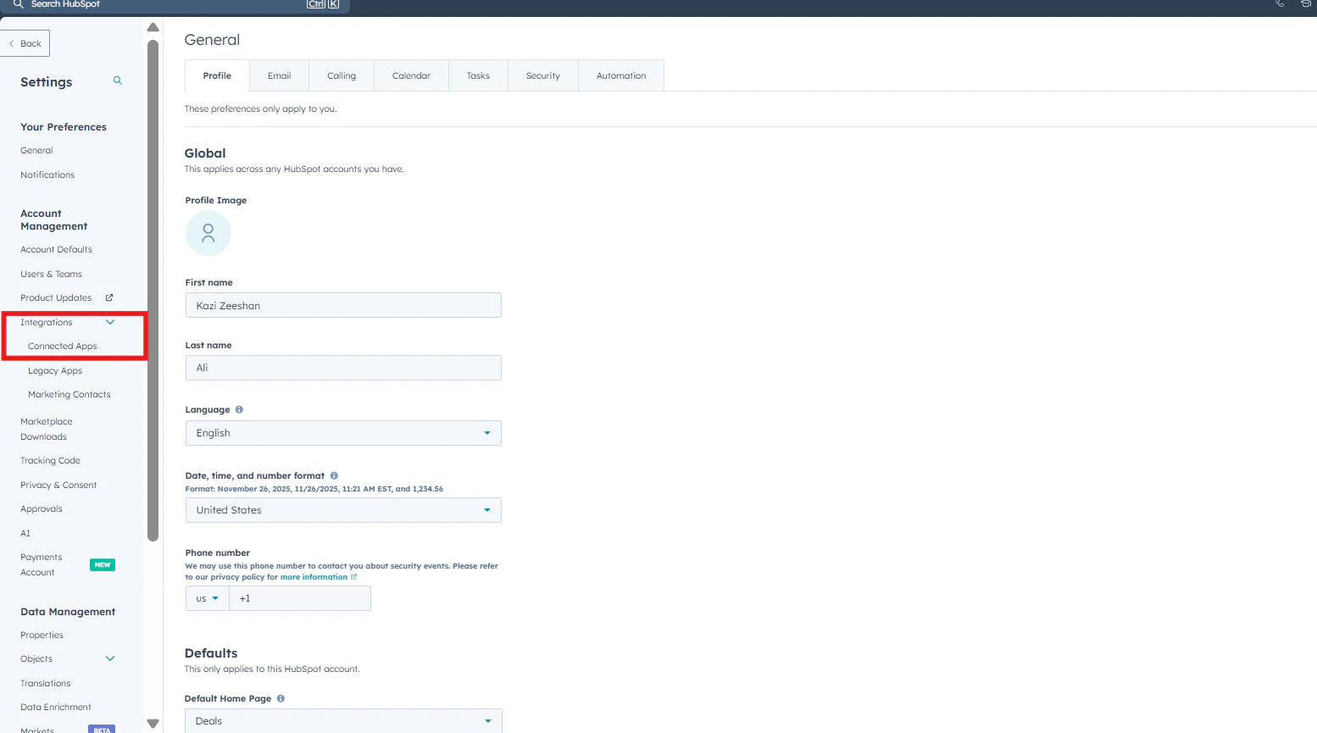Open Account Defaults settings
The height and width of the screenshot is (733, 1317).
(56, 249)
